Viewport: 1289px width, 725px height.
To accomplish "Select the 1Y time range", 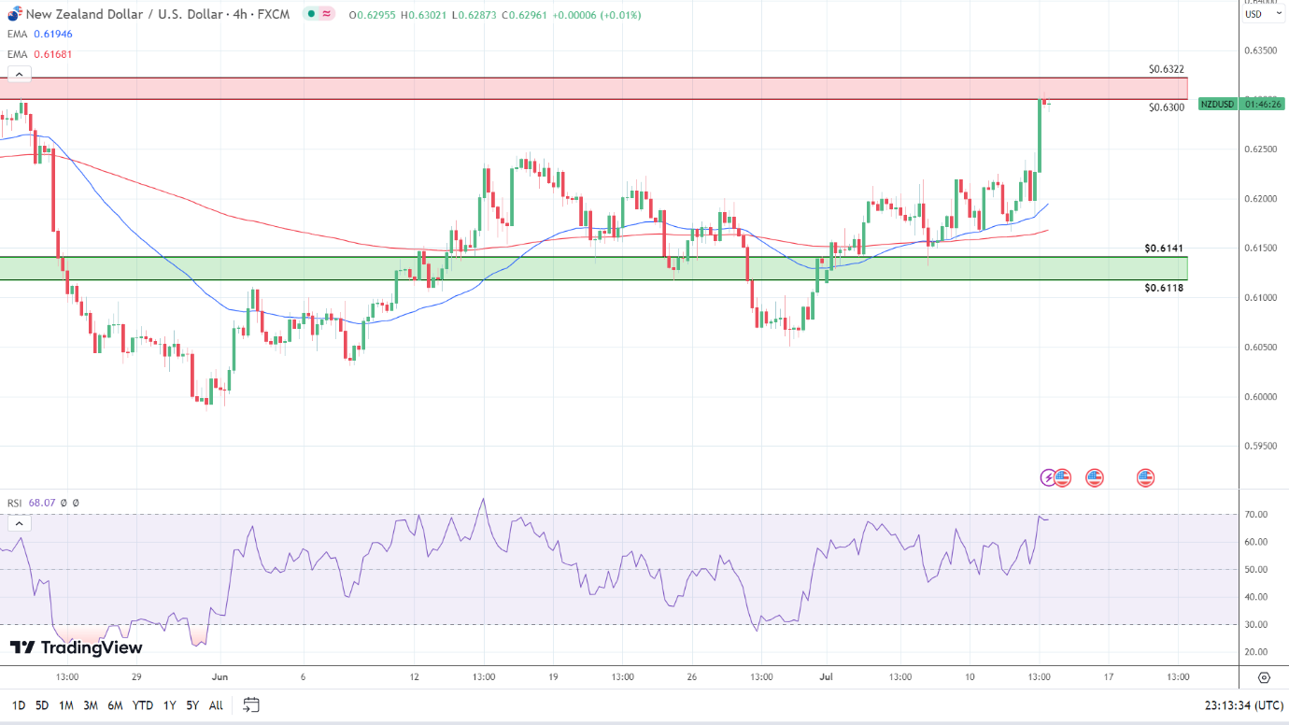I will [x=169, y=705].
